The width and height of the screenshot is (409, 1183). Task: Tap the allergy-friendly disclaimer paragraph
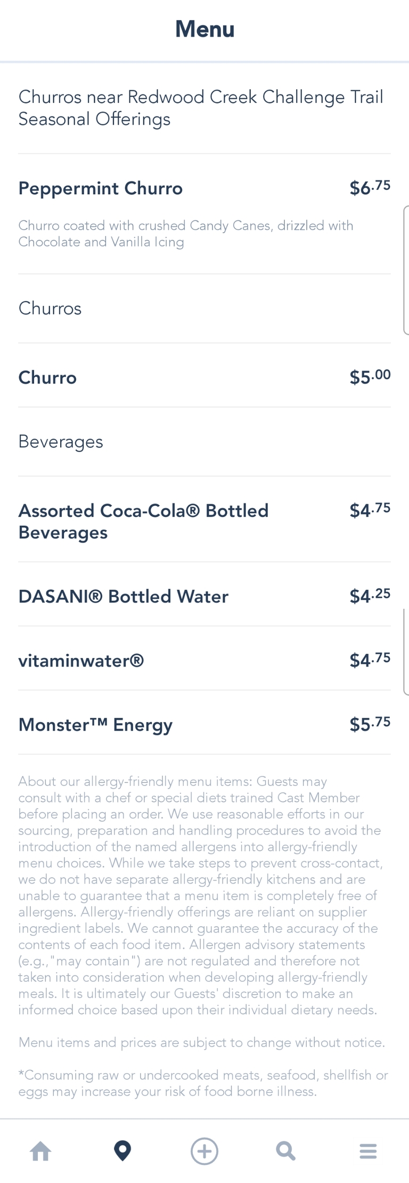click(x=200, y=895)
